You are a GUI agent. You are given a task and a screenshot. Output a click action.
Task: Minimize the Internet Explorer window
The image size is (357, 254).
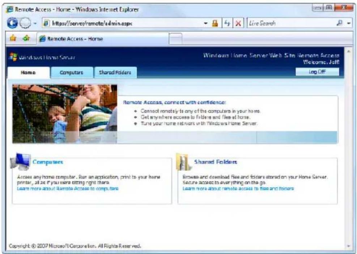click(x=318, y=8)
